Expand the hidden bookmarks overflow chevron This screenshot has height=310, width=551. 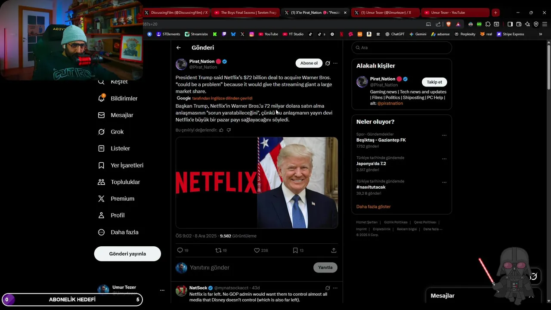point(541,34)
